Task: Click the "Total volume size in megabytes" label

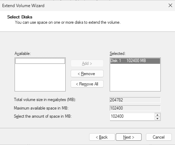Action: 45,100
